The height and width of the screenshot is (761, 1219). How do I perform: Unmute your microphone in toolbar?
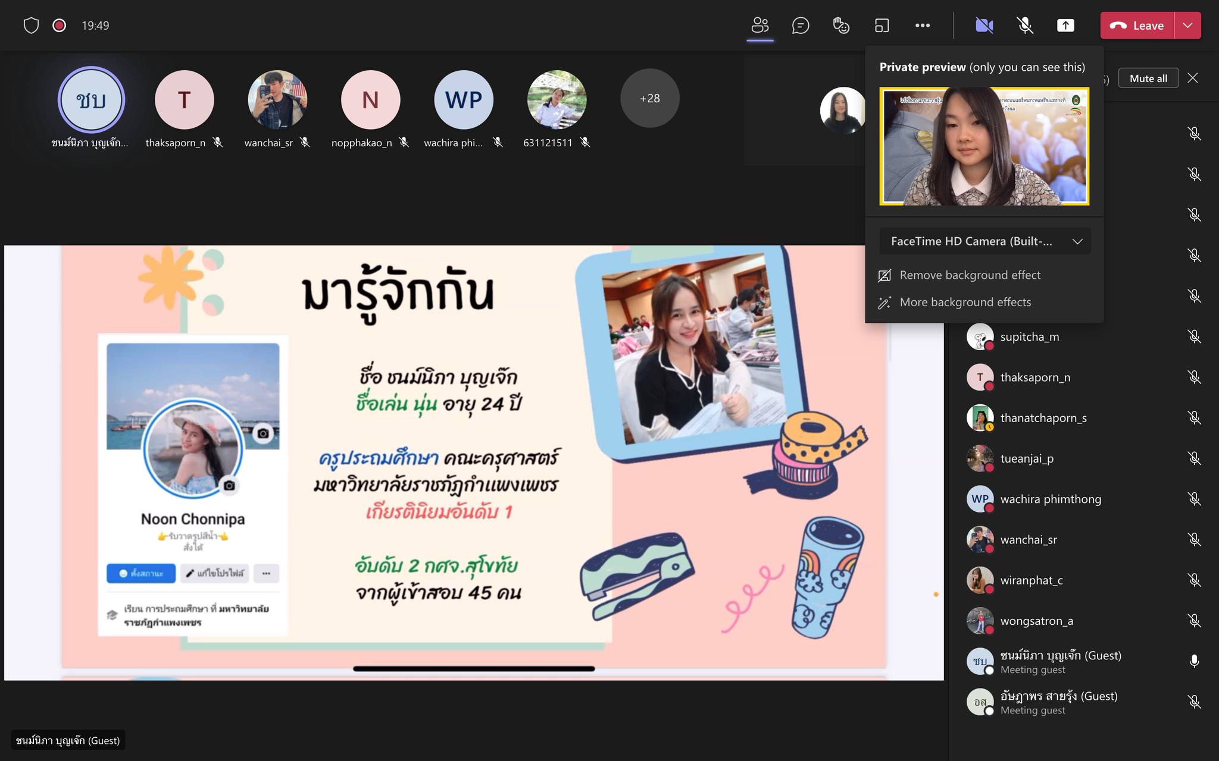pos(1024,26)
